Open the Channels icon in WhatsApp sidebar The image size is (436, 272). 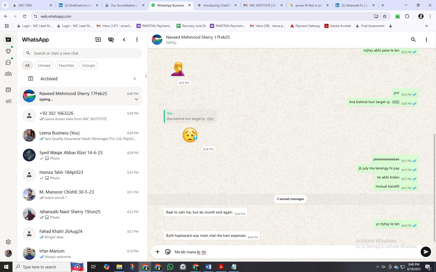click(x=8, y=62)
